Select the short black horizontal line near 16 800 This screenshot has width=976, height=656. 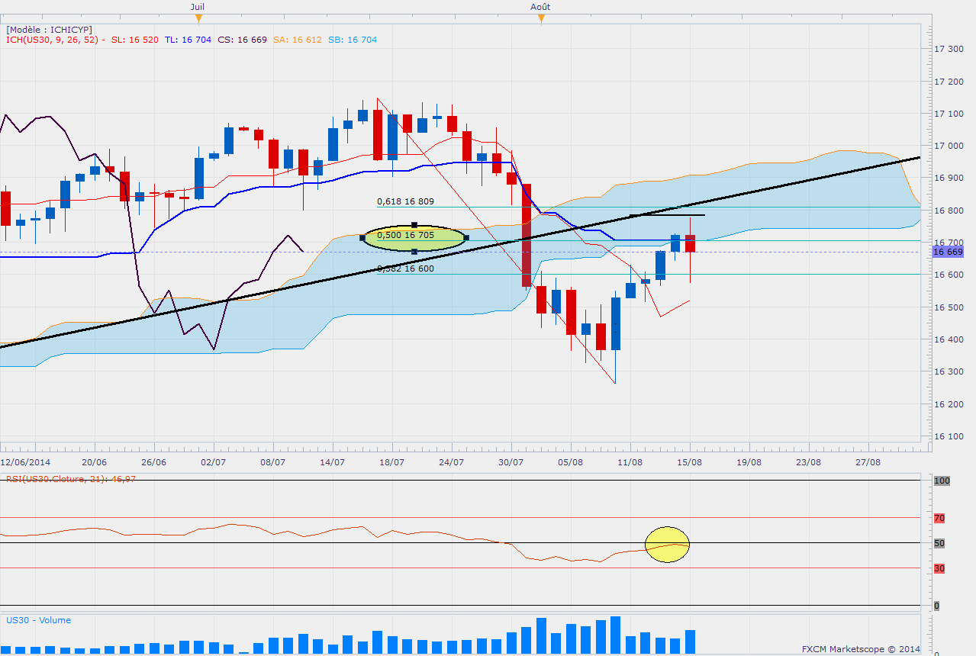667,215
